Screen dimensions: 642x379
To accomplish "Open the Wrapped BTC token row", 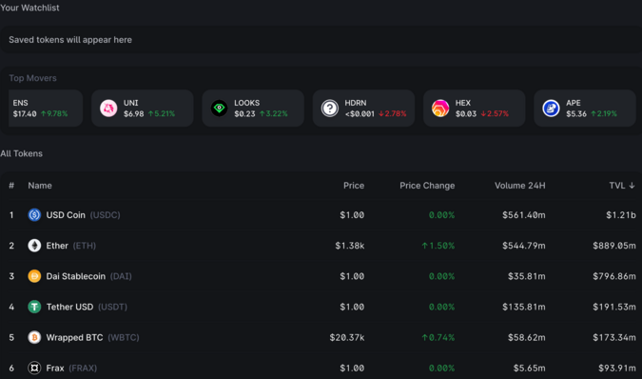I will 321,337.
